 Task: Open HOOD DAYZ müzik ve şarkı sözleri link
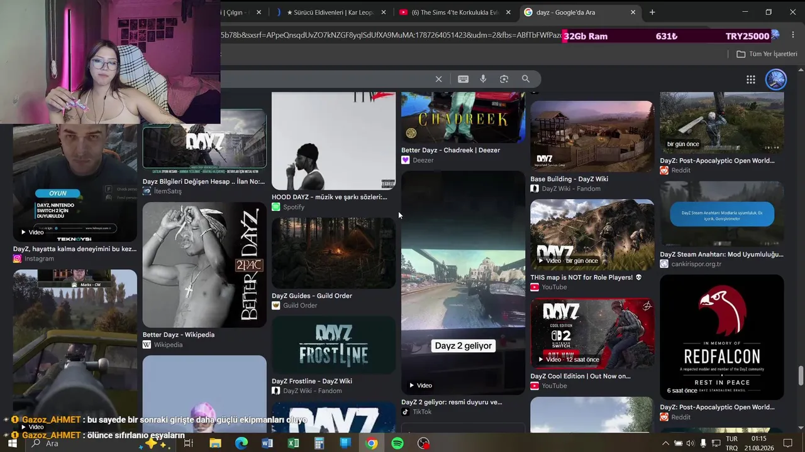click(330, 197)
